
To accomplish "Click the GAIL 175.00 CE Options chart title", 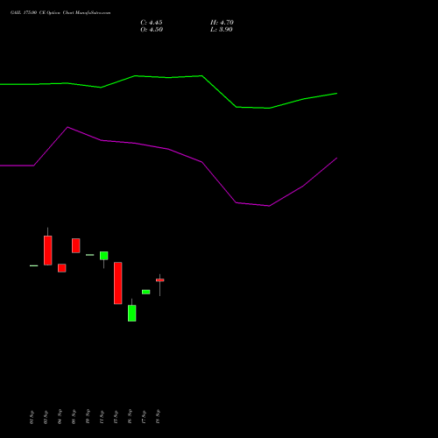I will (60, 13).
